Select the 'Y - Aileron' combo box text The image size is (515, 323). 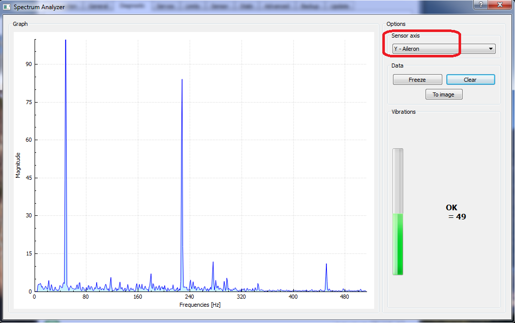click(x=407, y=49)
